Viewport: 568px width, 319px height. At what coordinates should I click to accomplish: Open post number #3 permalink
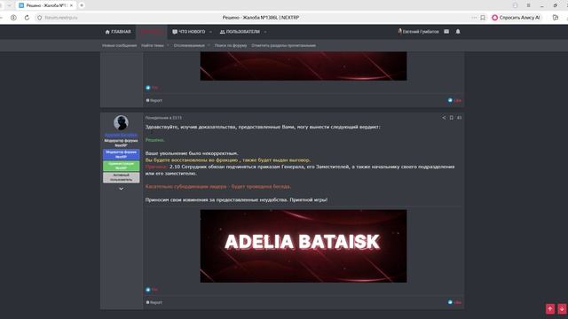click(x=459, y=118)
